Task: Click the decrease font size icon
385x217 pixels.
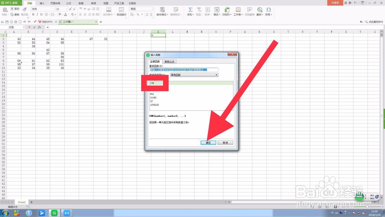Action: coord(74,9)
